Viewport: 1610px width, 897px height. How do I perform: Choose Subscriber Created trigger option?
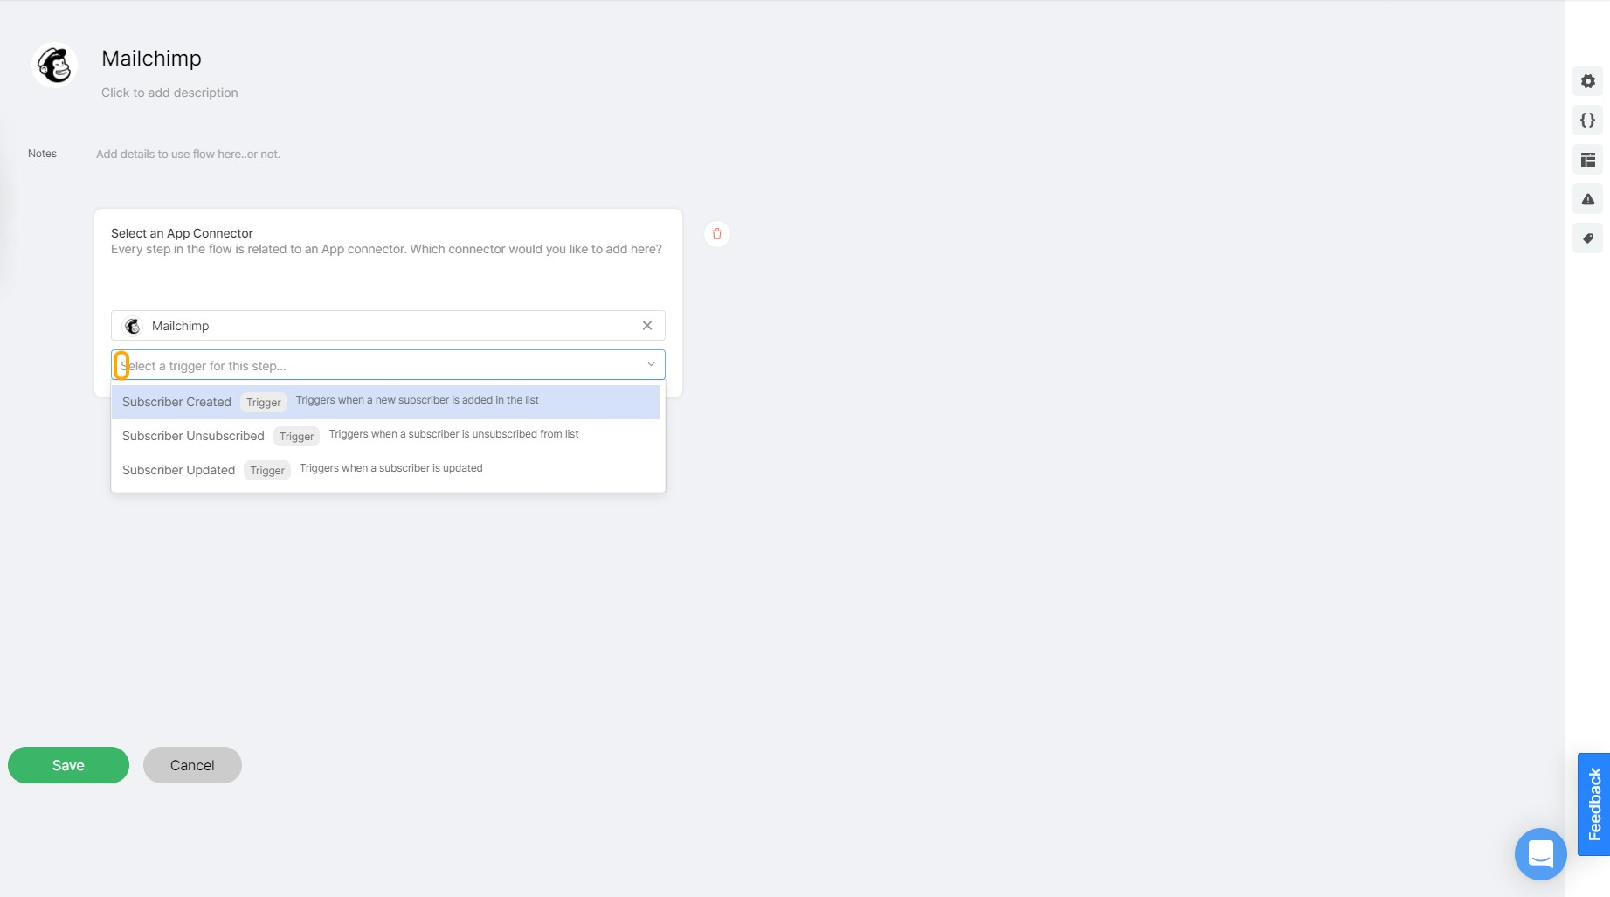[x=385, y=402]
